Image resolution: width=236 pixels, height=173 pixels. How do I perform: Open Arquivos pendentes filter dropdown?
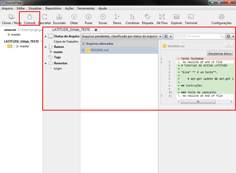(x=122, y=36)
